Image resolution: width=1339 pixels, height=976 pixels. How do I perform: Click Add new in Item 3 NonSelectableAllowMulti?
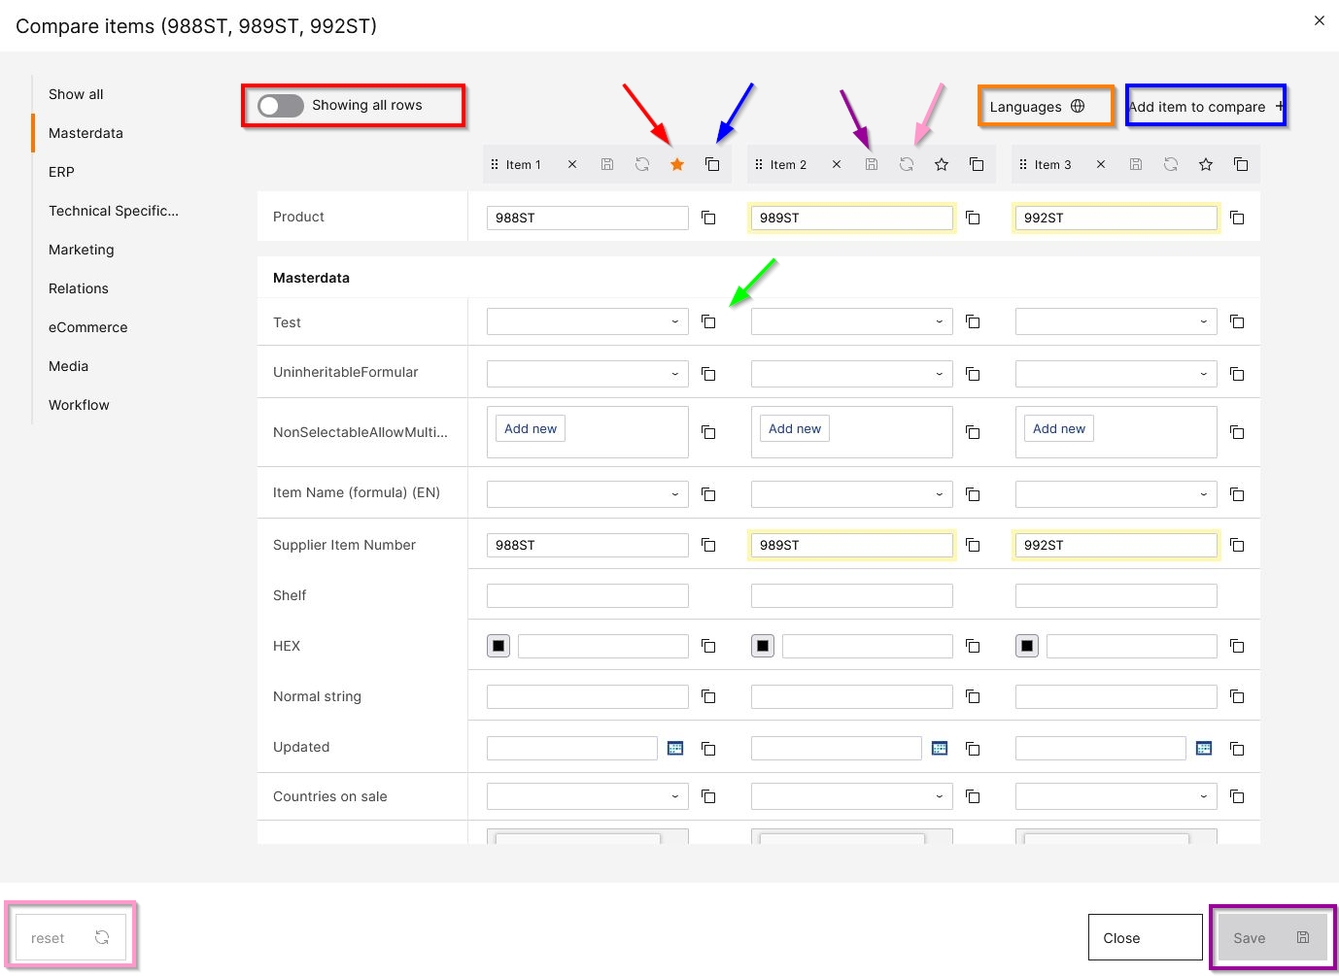pos(1059,428)
